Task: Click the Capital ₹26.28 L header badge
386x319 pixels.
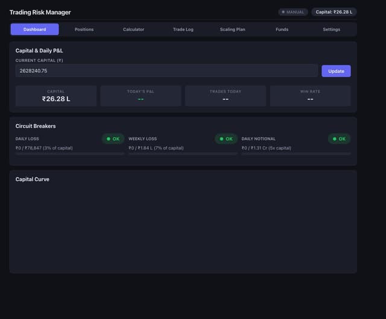Action: point(334,12)
